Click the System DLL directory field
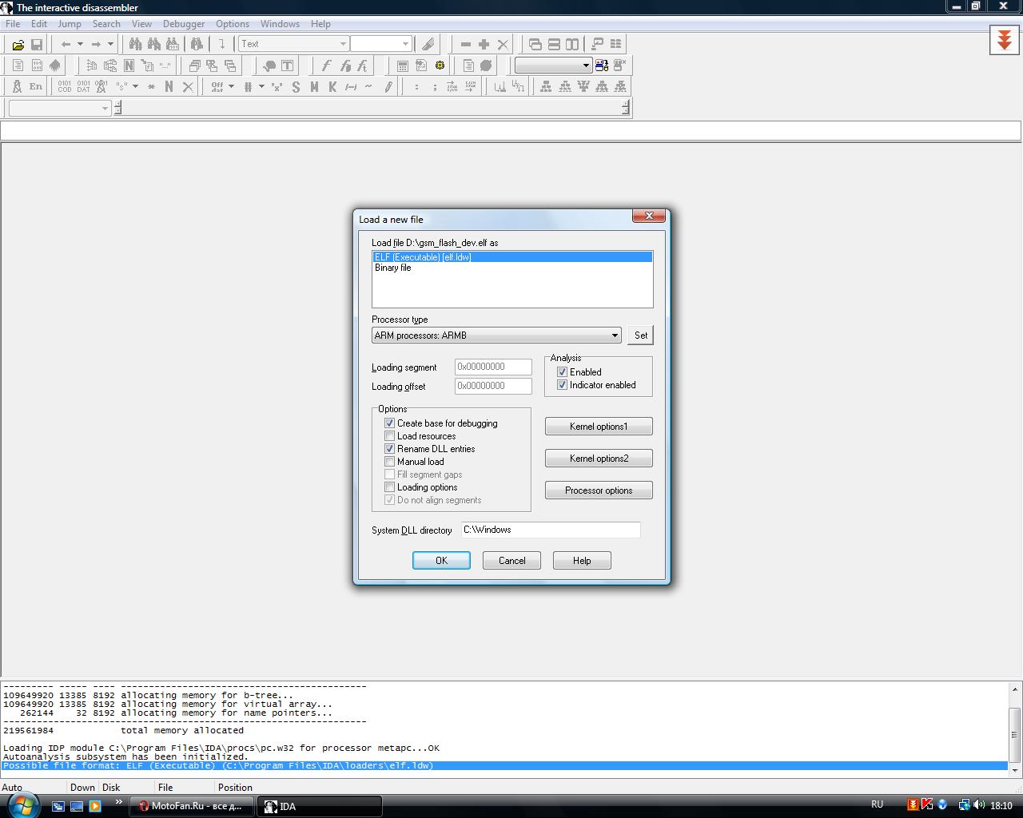1023x818 pixels. point(551,530)
